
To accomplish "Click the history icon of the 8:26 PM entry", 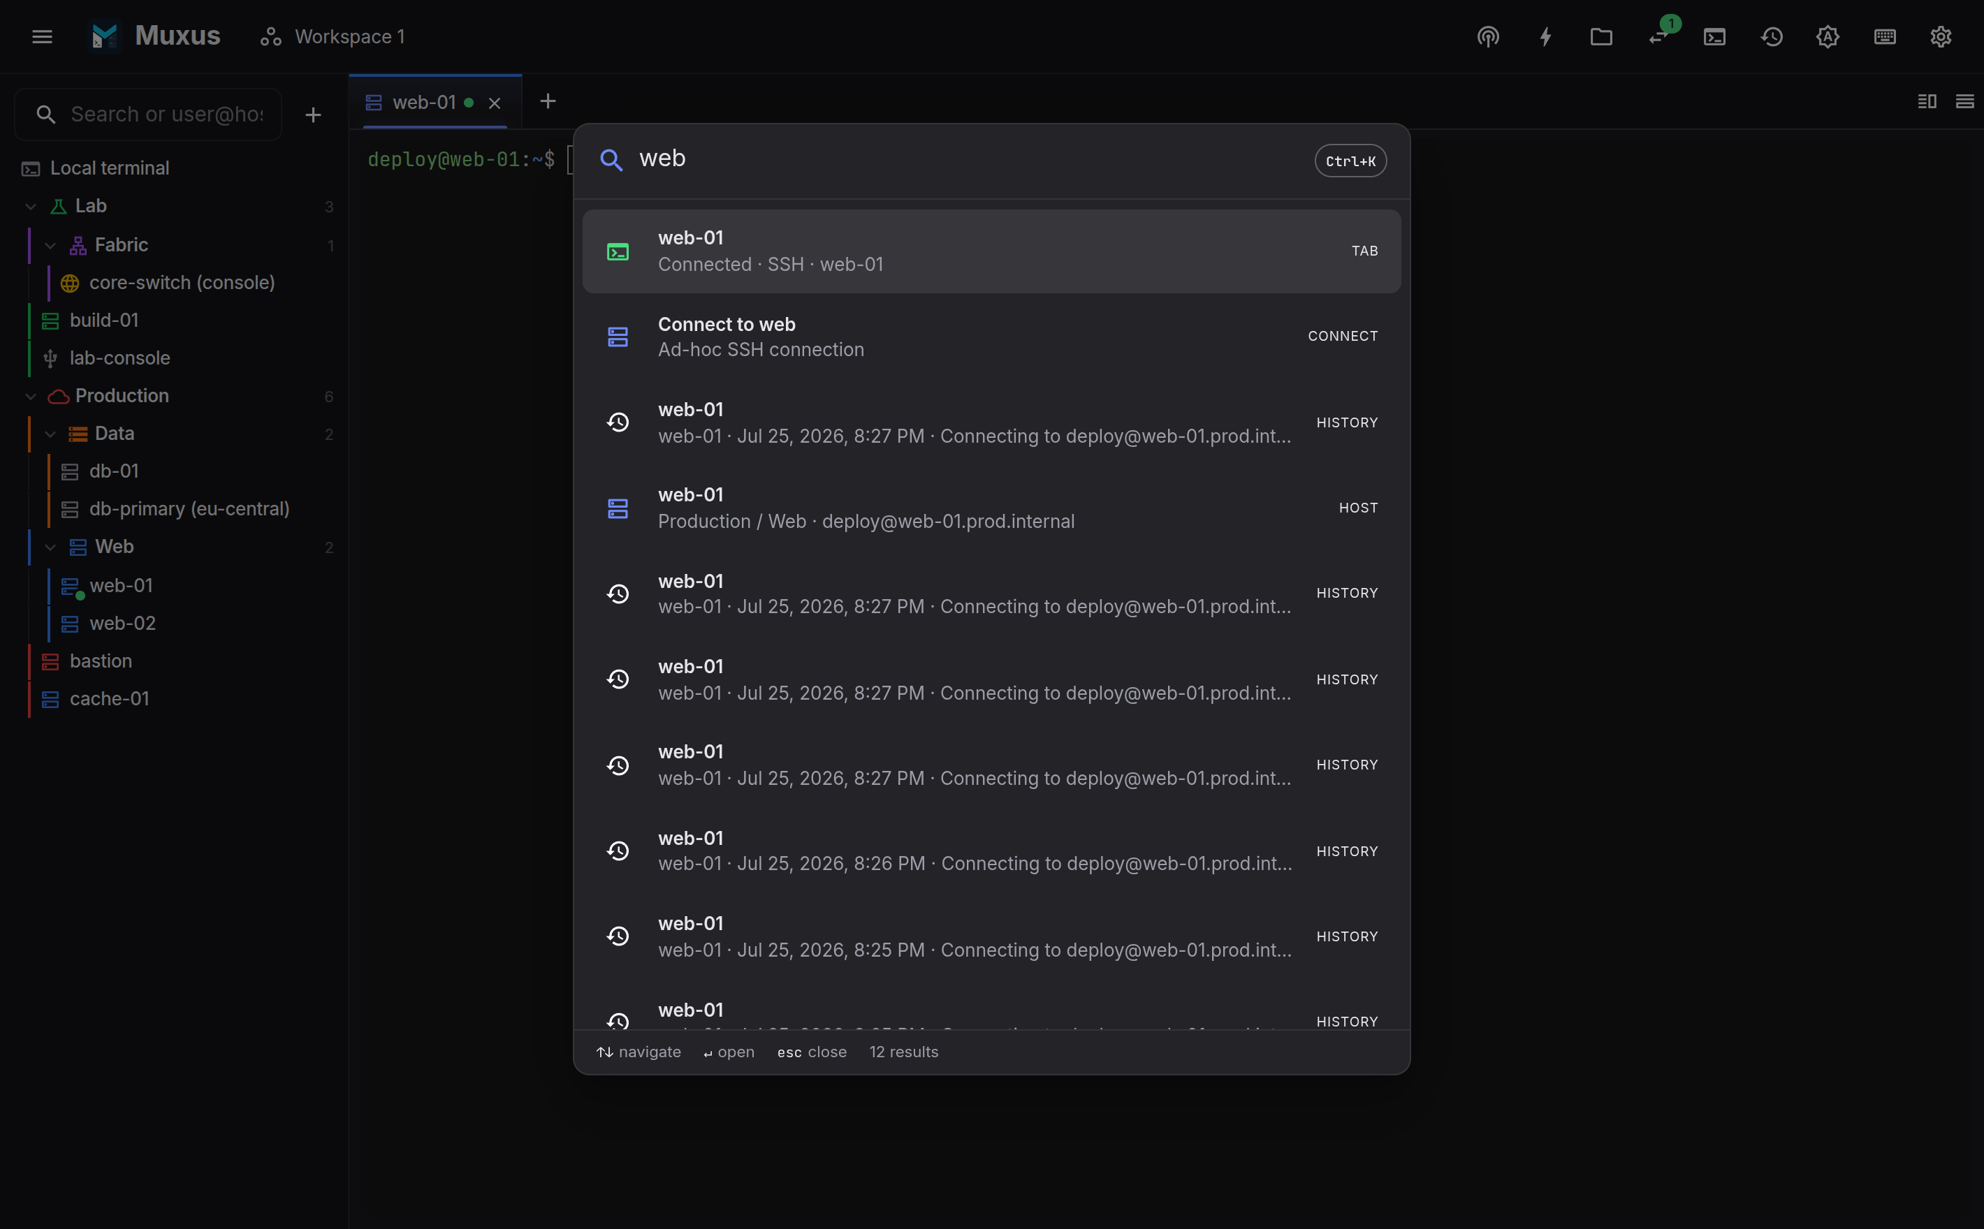I will tap(618, 851).
